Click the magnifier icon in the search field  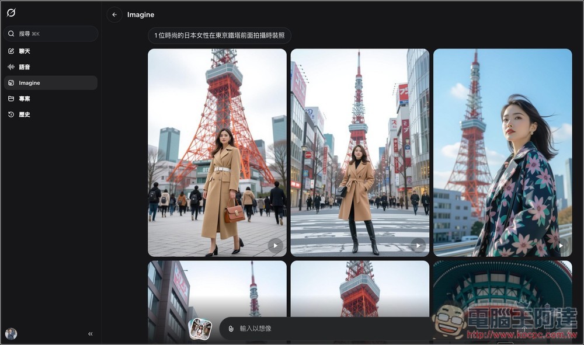pyautogui.click(x=11, y=33)
